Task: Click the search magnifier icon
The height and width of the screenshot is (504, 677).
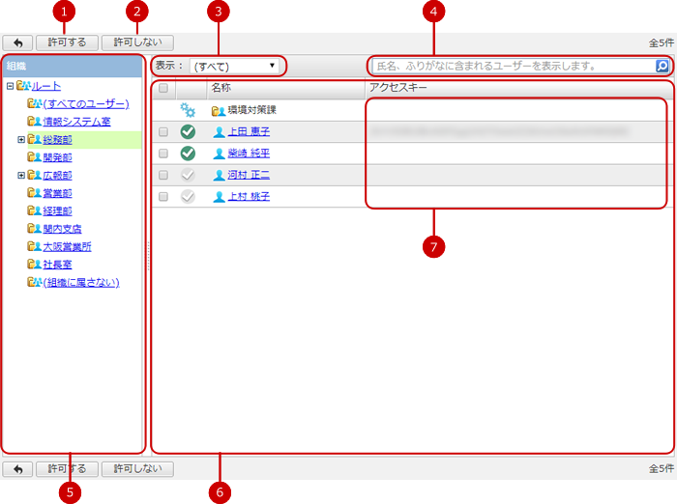Action: [x=662, y=67]
